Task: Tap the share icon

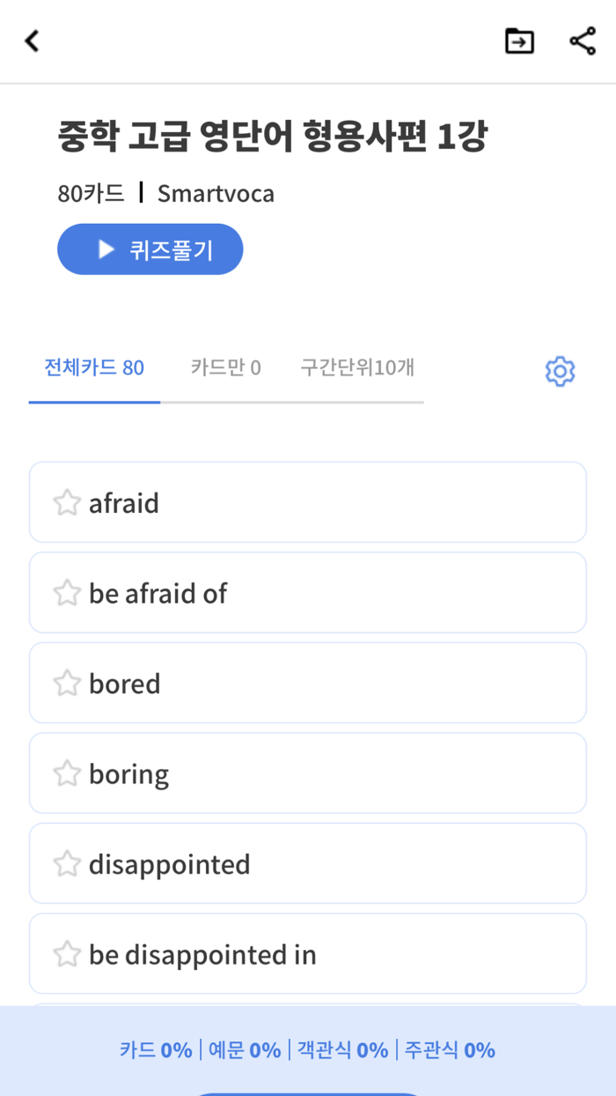Action: click(581, 41)
